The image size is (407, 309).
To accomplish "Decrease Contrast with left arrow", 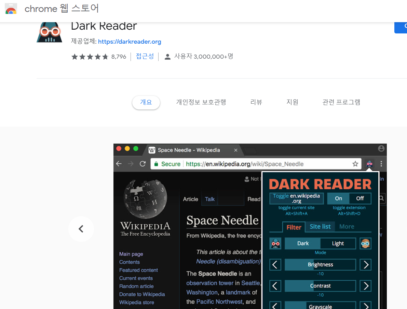I will pos(275,286).
